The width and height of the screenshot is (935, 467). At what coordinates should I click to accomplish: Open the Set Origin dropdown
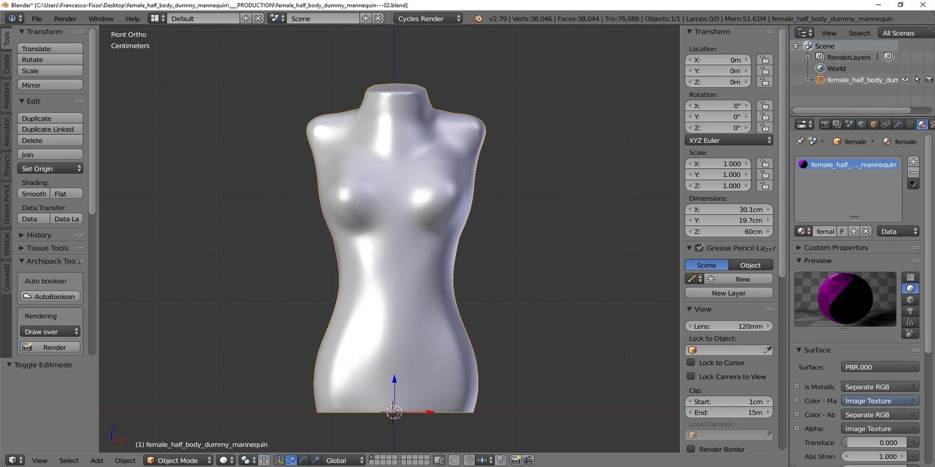pos(50,169)
